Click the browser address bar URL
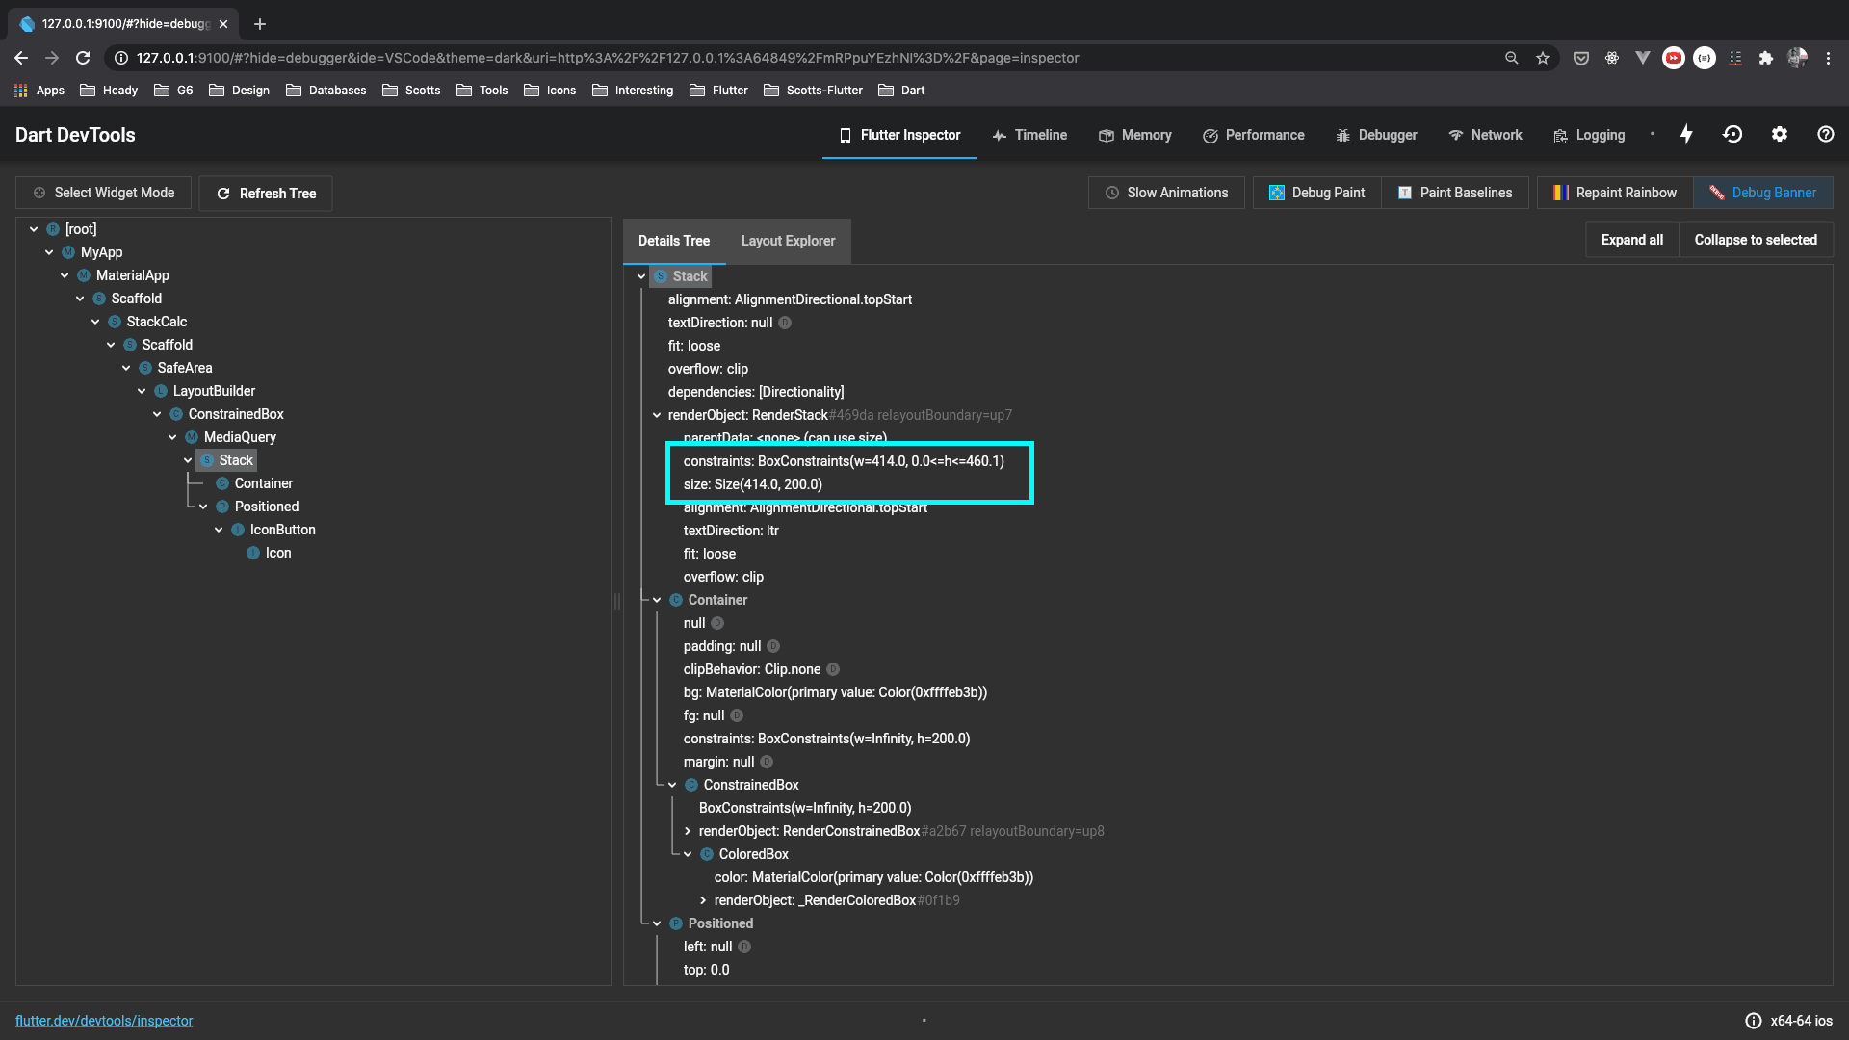Image resolution: width=1849 pixels, height=1040 pixels. tap(608, 58)
